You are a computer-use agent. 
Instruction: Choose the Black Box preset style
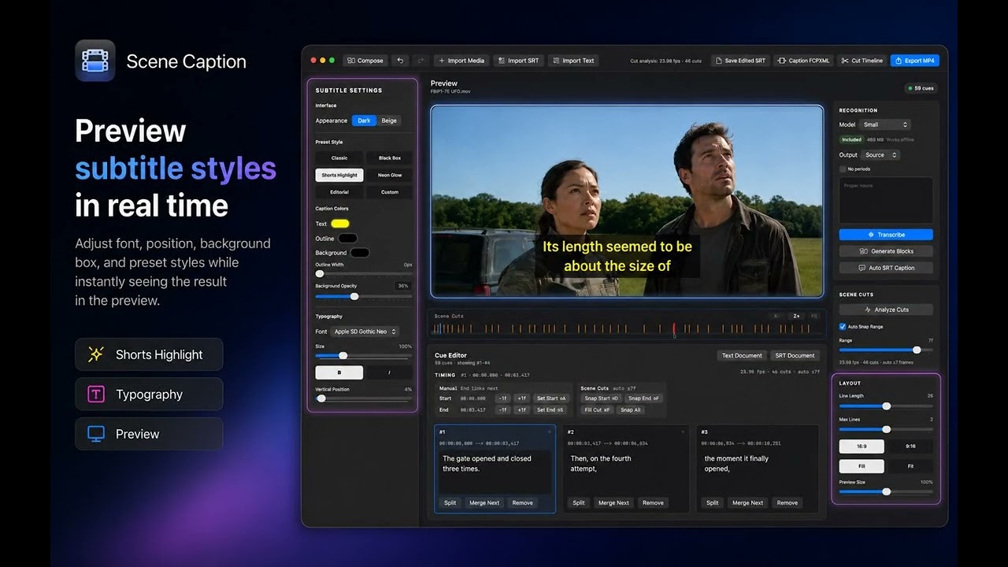tap(389, 157)
